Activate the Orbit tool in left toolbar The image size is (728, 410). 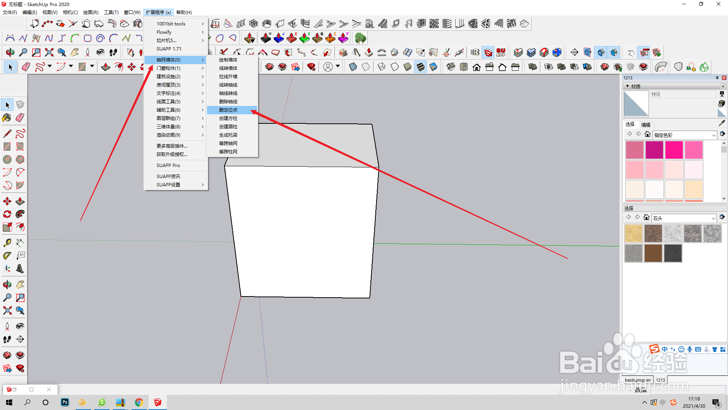click(x=7, y=285)
